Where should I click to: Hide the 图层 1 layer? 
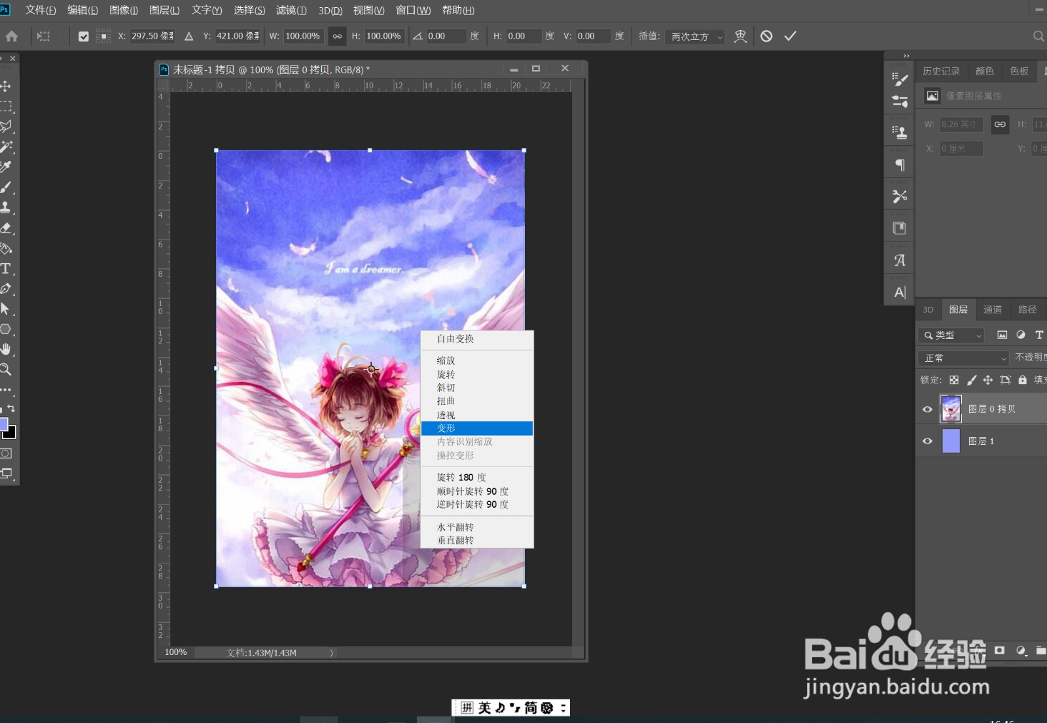tap(927, 441)
